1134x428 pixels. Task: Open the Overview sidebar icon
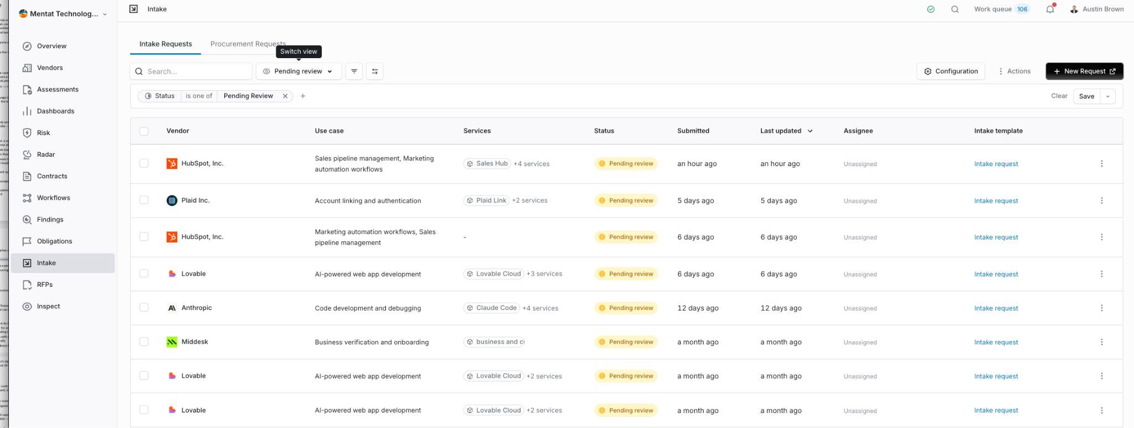click(27, 46)
